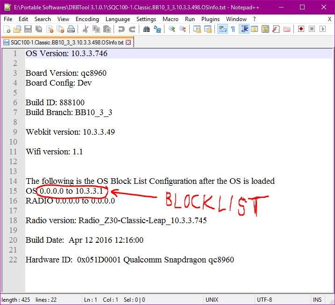Start macro recording with red record button
The width and height of the screenshot is (335, 305).
(x=301, y=29)
